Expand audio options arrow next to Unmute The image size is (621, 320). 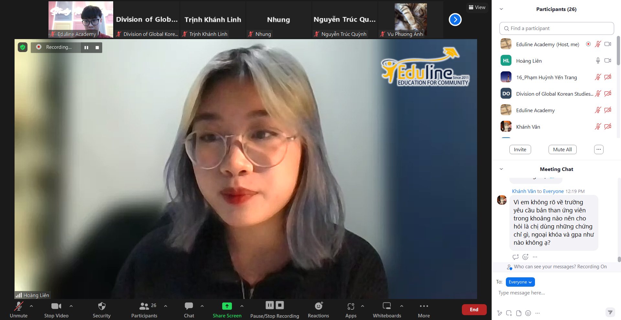pyautogui.click(x=31, y=306)
